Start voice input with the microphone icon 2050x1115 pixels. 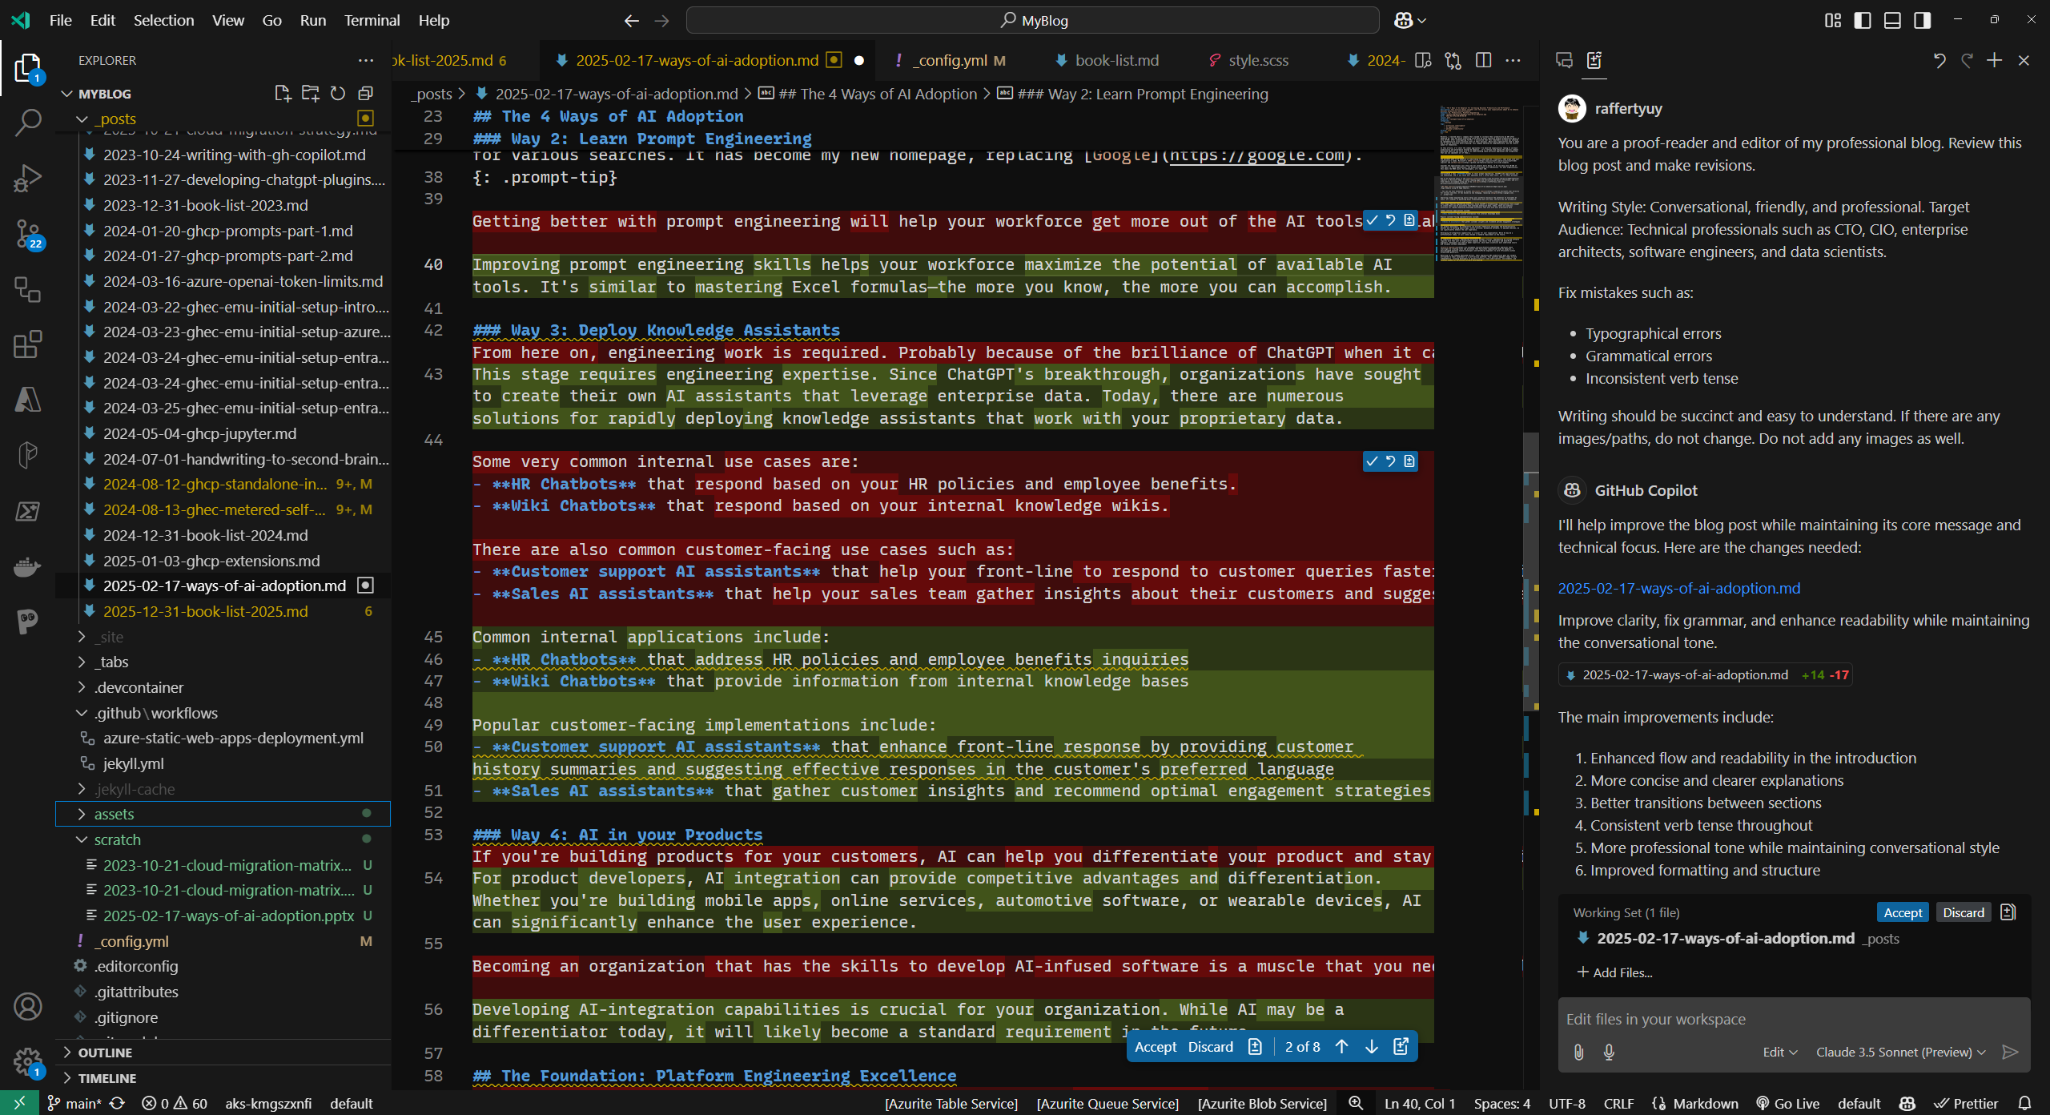point(1610,1052)
